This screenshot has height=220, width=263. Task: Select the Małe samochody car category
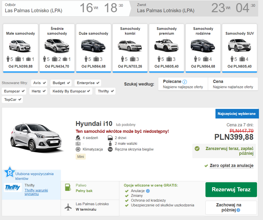[x=20, y=48]
